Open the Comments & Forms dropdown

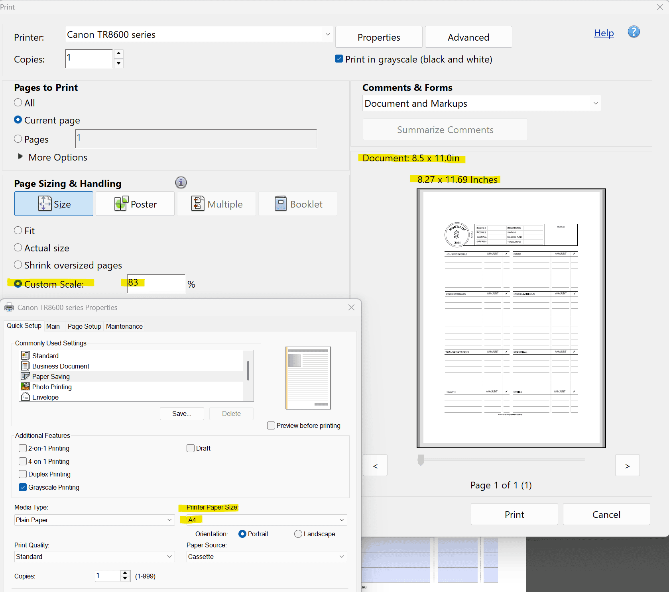[x=595, y=103]
